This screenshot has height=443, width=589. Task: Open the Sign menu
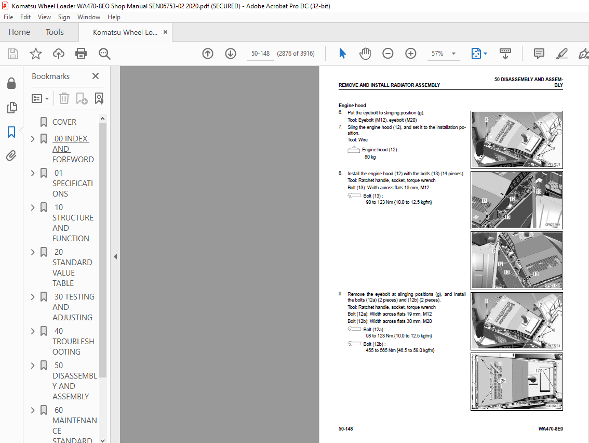pos(64,17)
